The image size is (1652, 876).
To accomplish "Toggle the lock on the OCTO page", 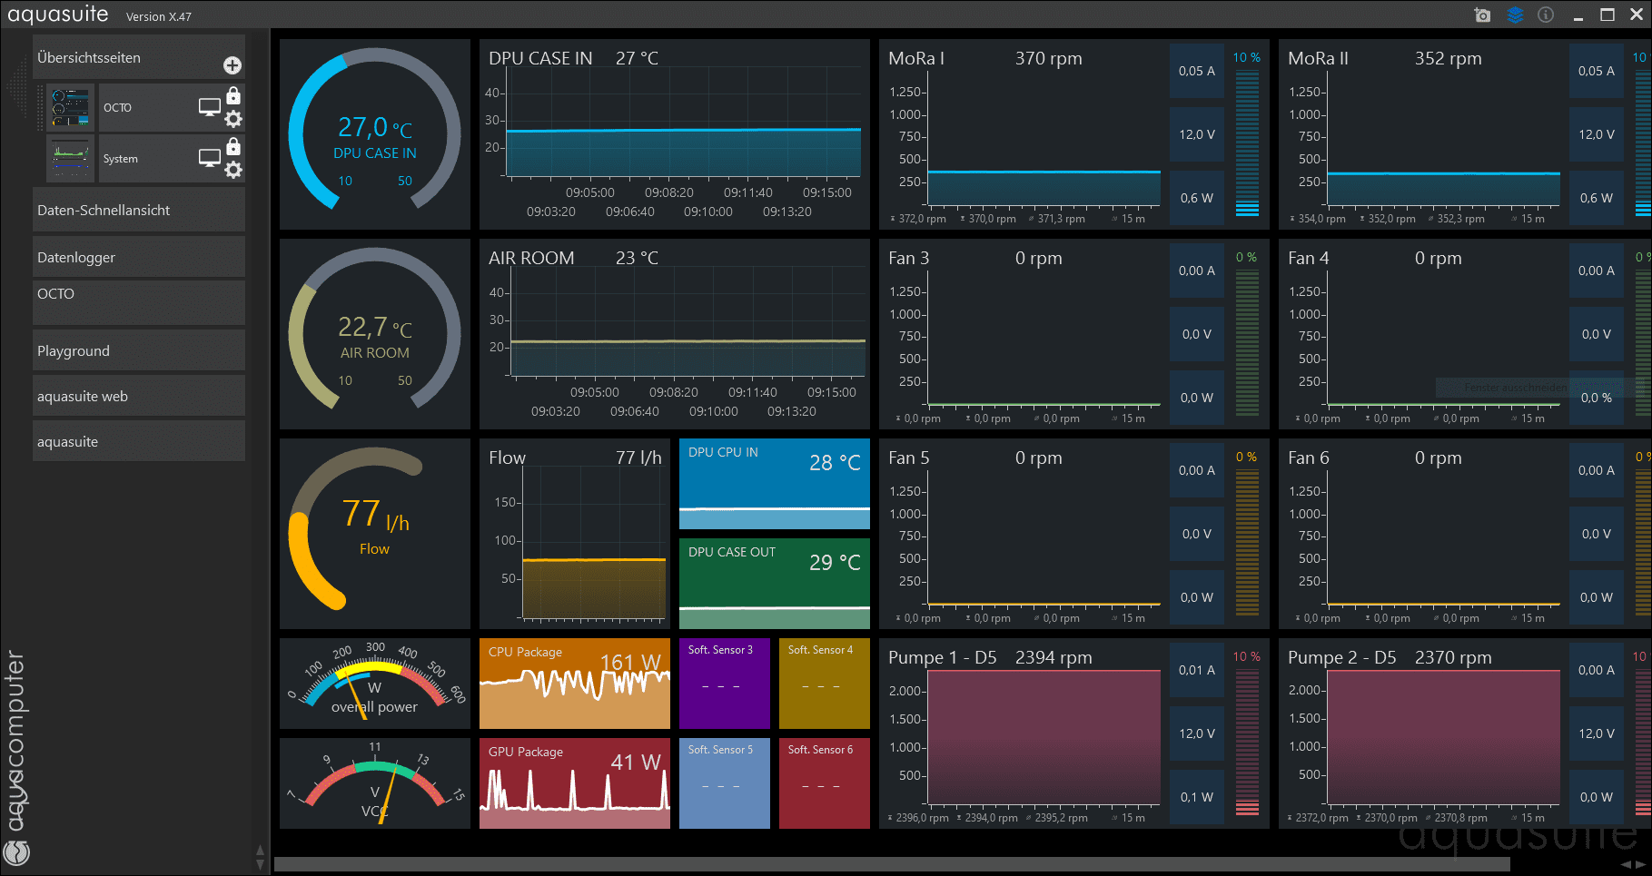I will coord(233,95).
